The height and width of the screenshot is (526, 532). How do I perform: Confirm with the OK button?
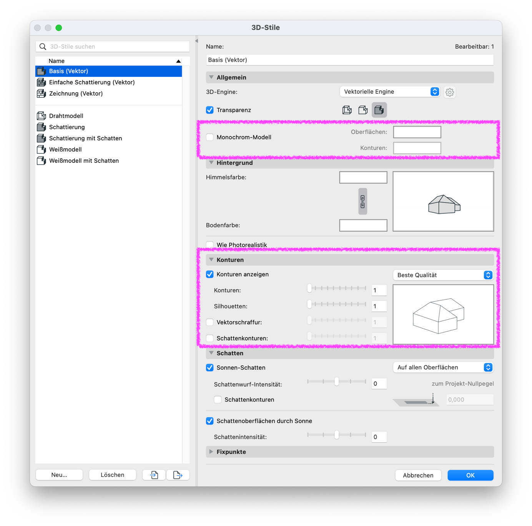(x=470, y=475)
